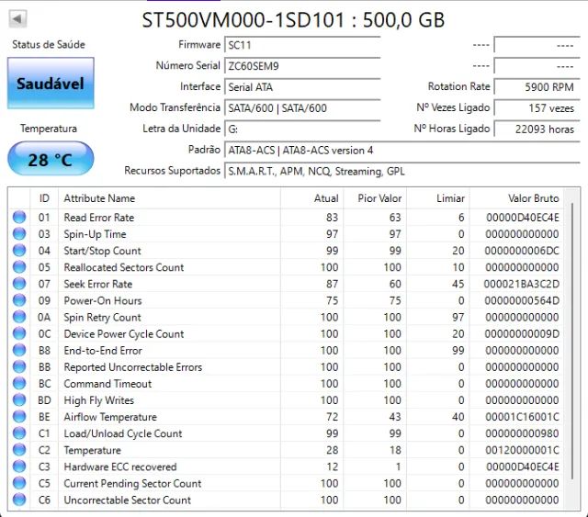The width and height of the screenshot is (588, 517).
Task: Click the Nº Vezes Ligado 157 vezes field
Action: point(537,108)
